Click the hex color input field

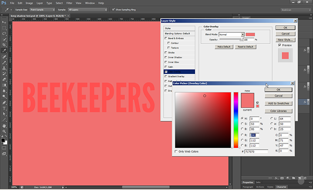256,151
